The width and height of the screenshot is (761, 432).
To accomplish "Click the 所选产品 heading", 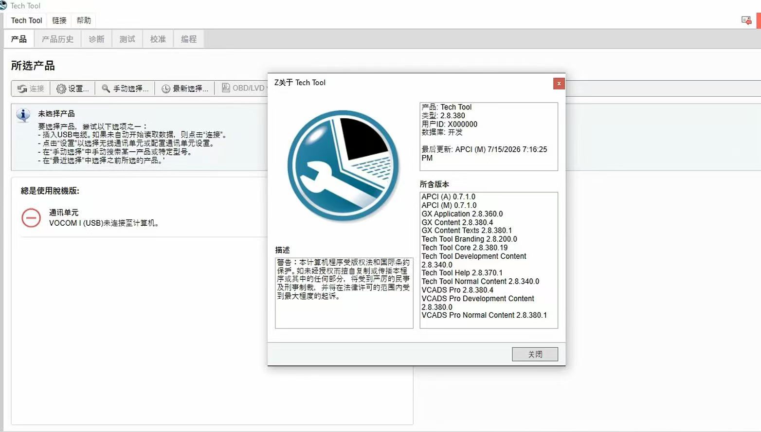I will [33, 66].
